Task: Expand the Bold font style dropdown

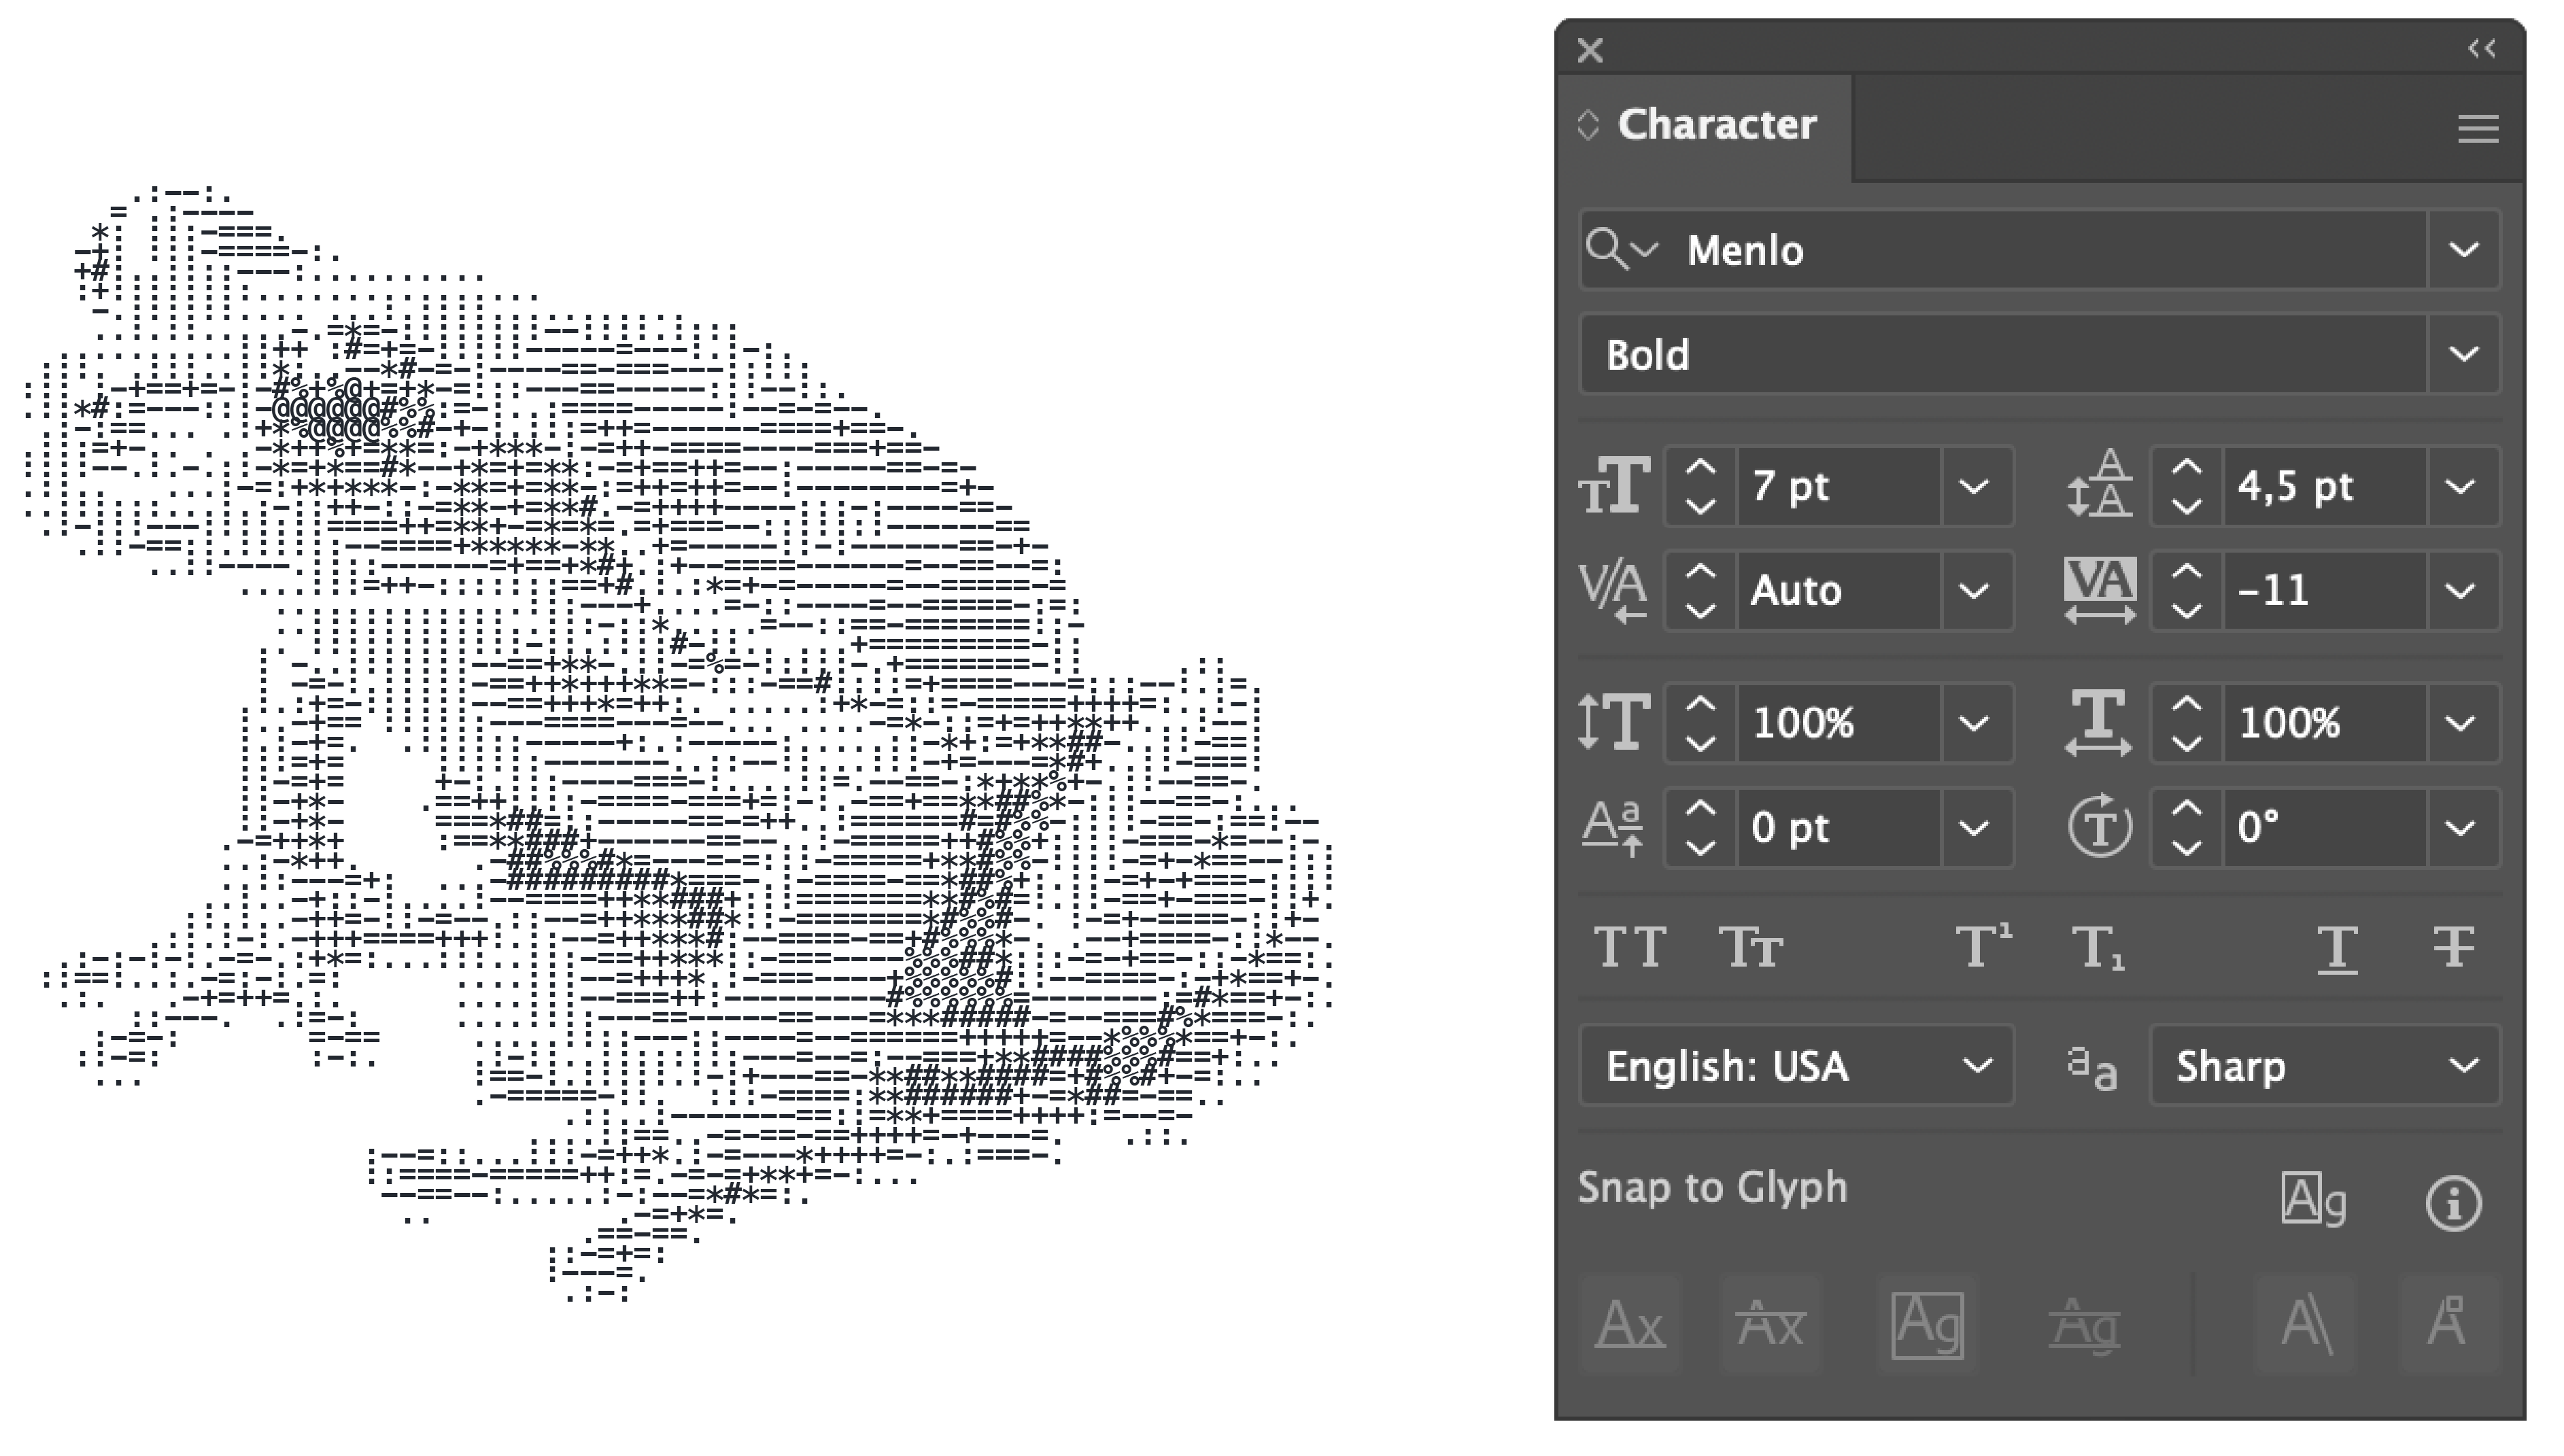Action: (x=2464, y=354)
